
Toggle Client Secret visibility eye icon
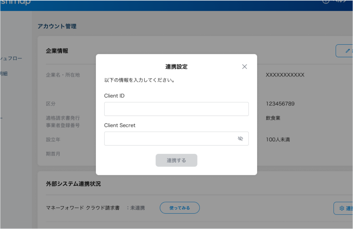(x=240, y=139)
